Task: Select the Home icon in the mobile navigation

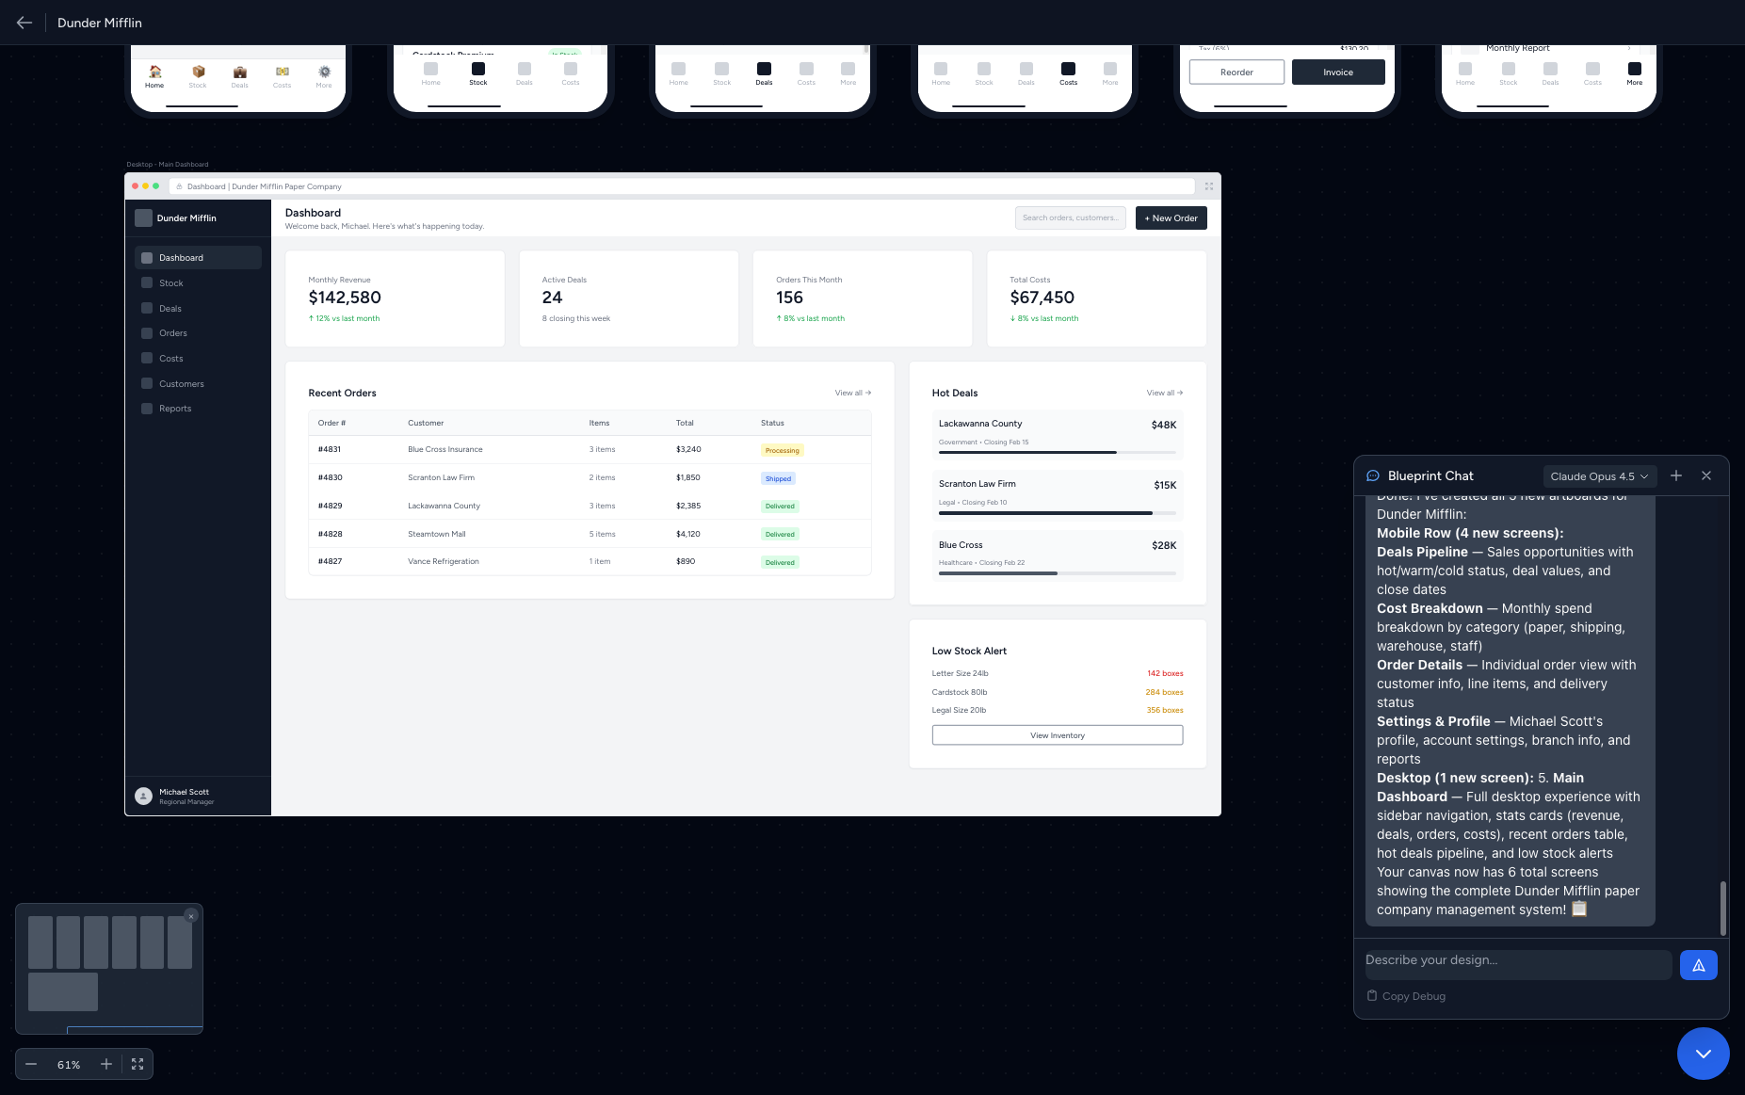Action: [x=154, y=72]
